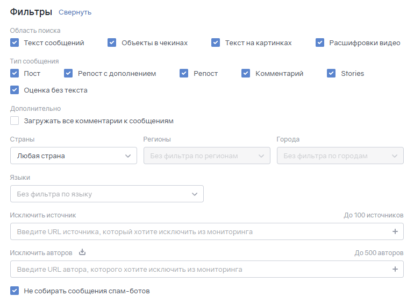Uncheck Не собирать сообщения спам-ботов

tap(15, 291)
